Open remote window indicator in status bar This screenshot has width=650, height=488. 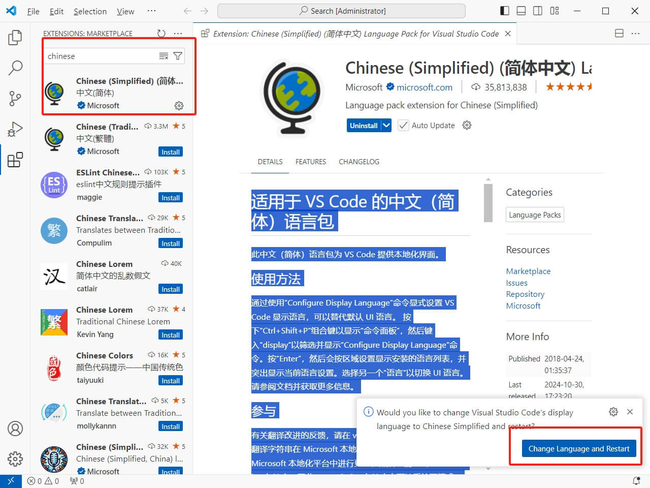(11, 481)
